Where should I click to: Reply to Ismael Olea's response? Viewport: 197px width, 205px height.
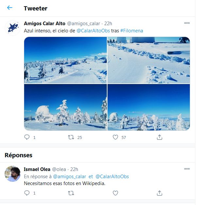[x=27, y=193]
